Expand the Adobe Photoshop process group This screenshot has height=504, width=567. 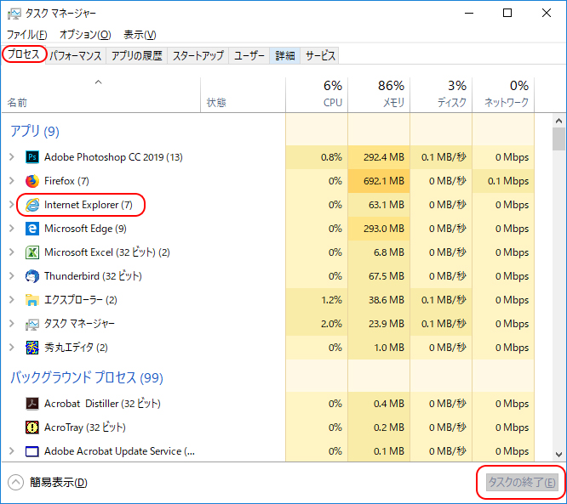(11, 157)
